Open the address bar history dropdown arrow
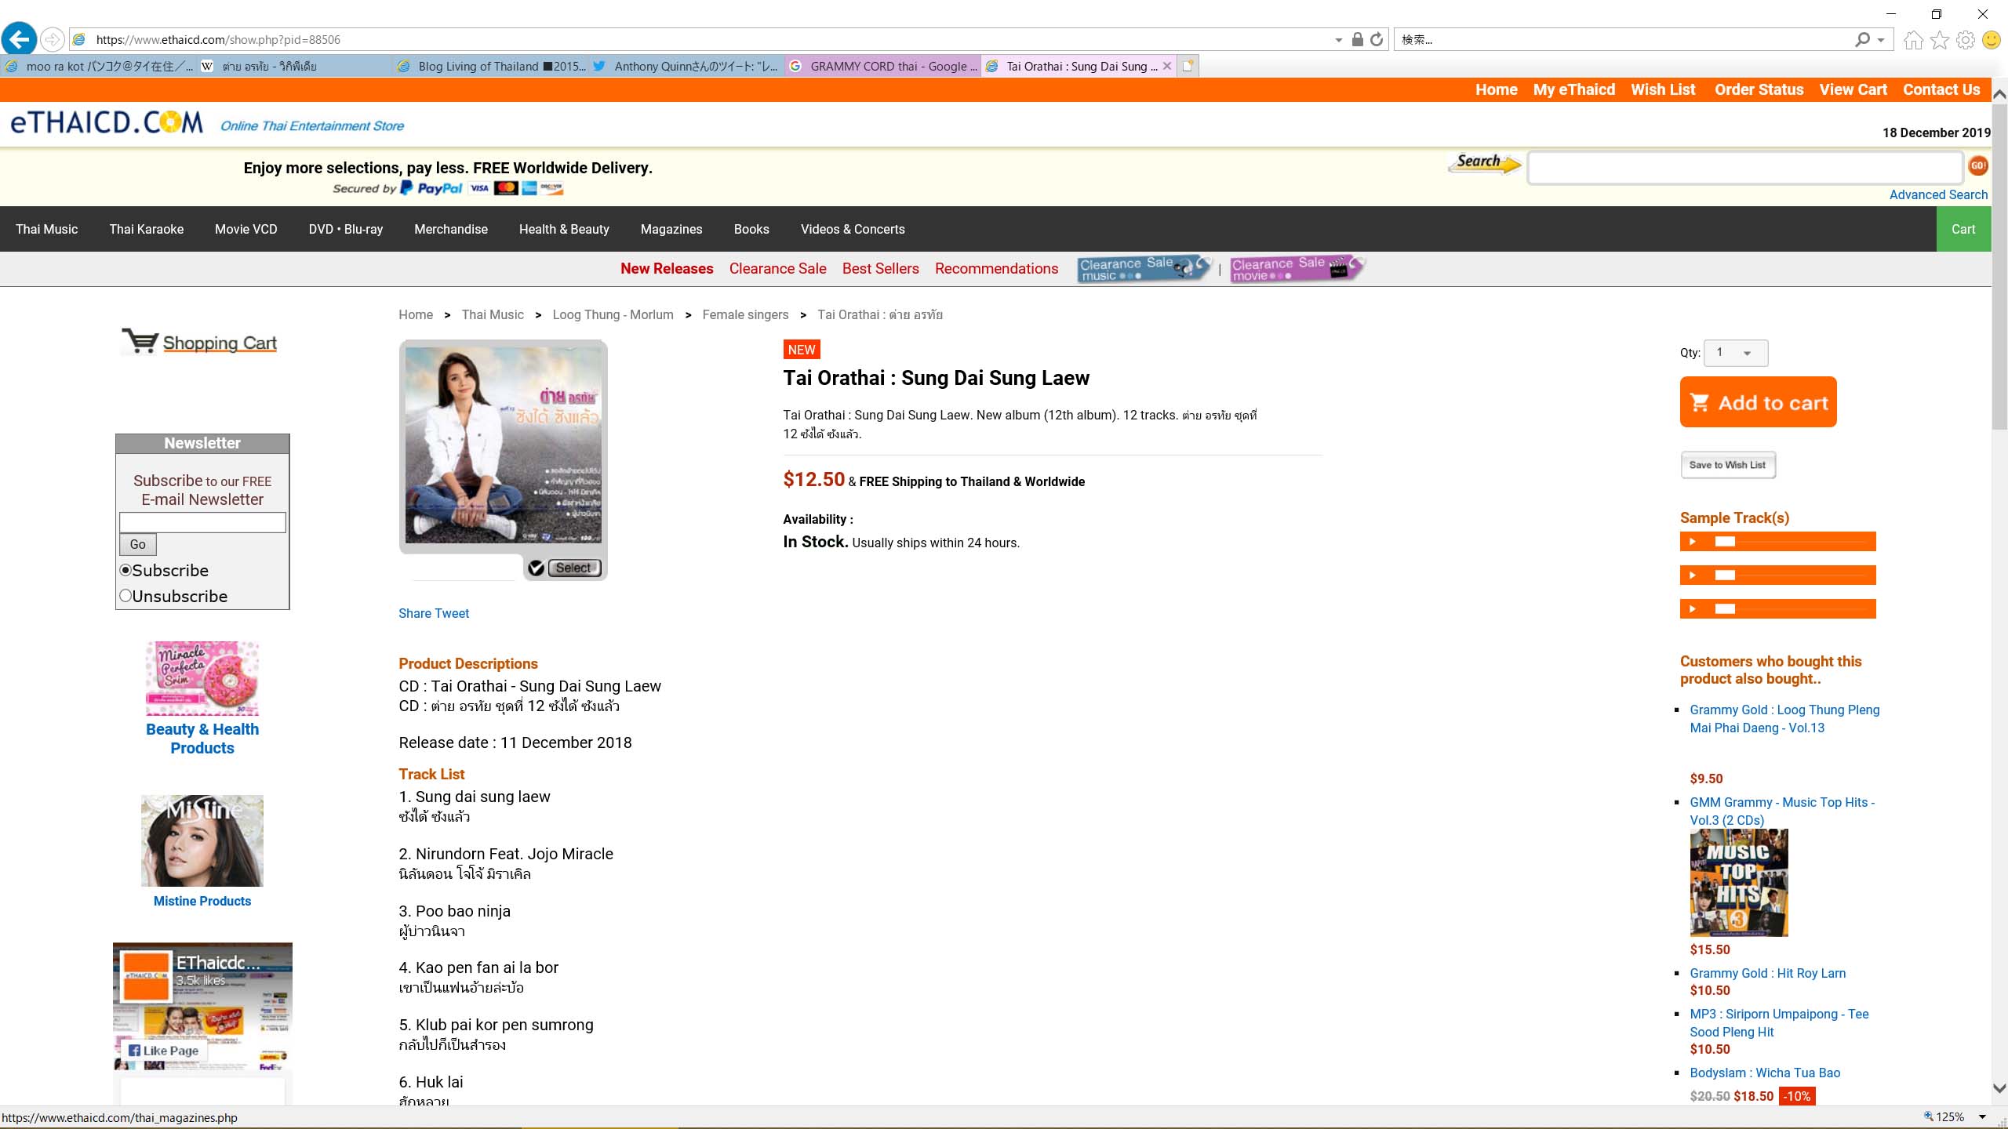2008x1129 pixels. 1338,40
